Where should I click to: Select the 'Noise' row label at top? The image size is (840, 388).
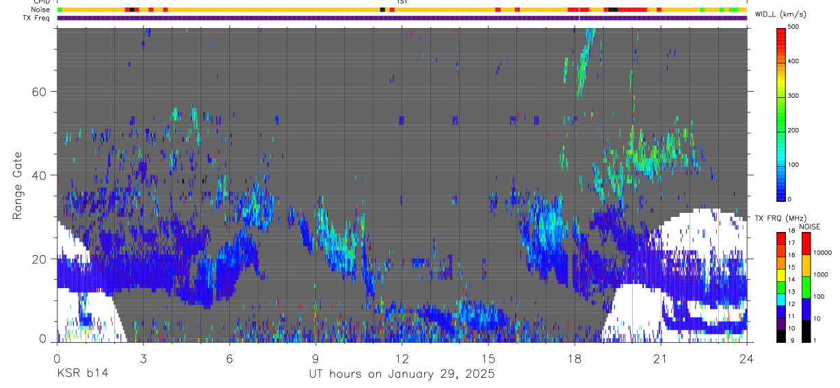41,10
